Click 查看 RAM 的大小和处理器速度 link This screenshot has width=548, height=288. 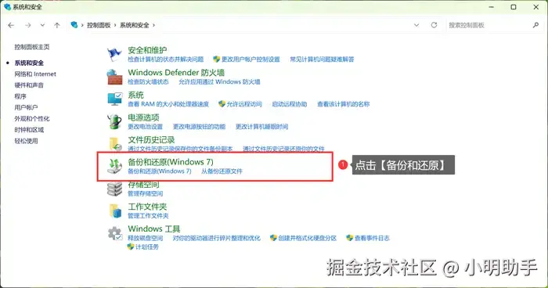click(x=168, y=104)
